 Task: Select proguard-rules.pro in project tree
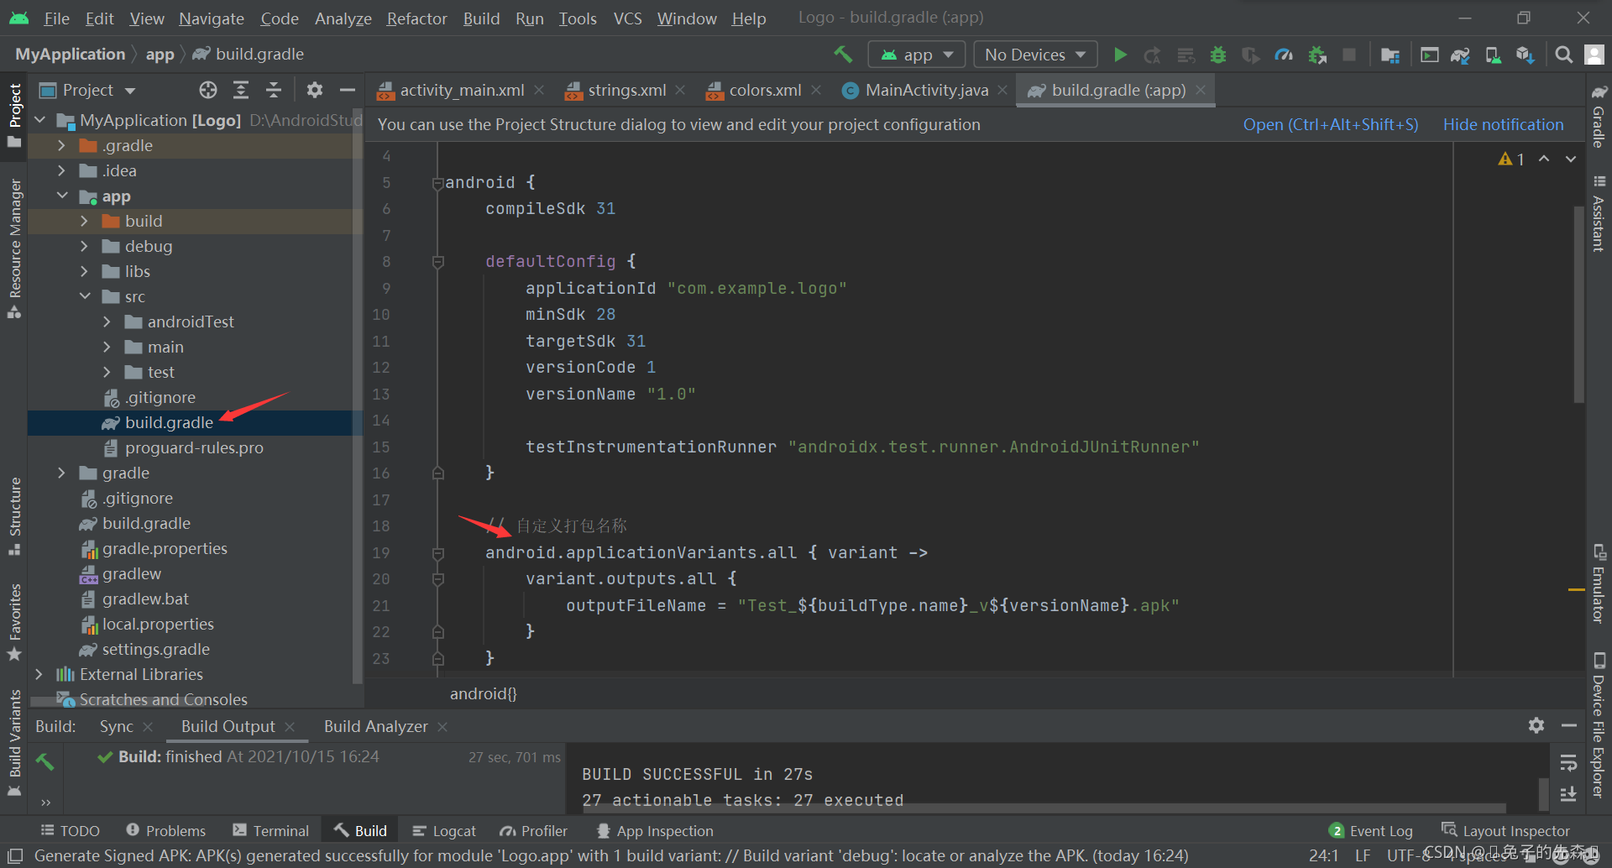194,447
